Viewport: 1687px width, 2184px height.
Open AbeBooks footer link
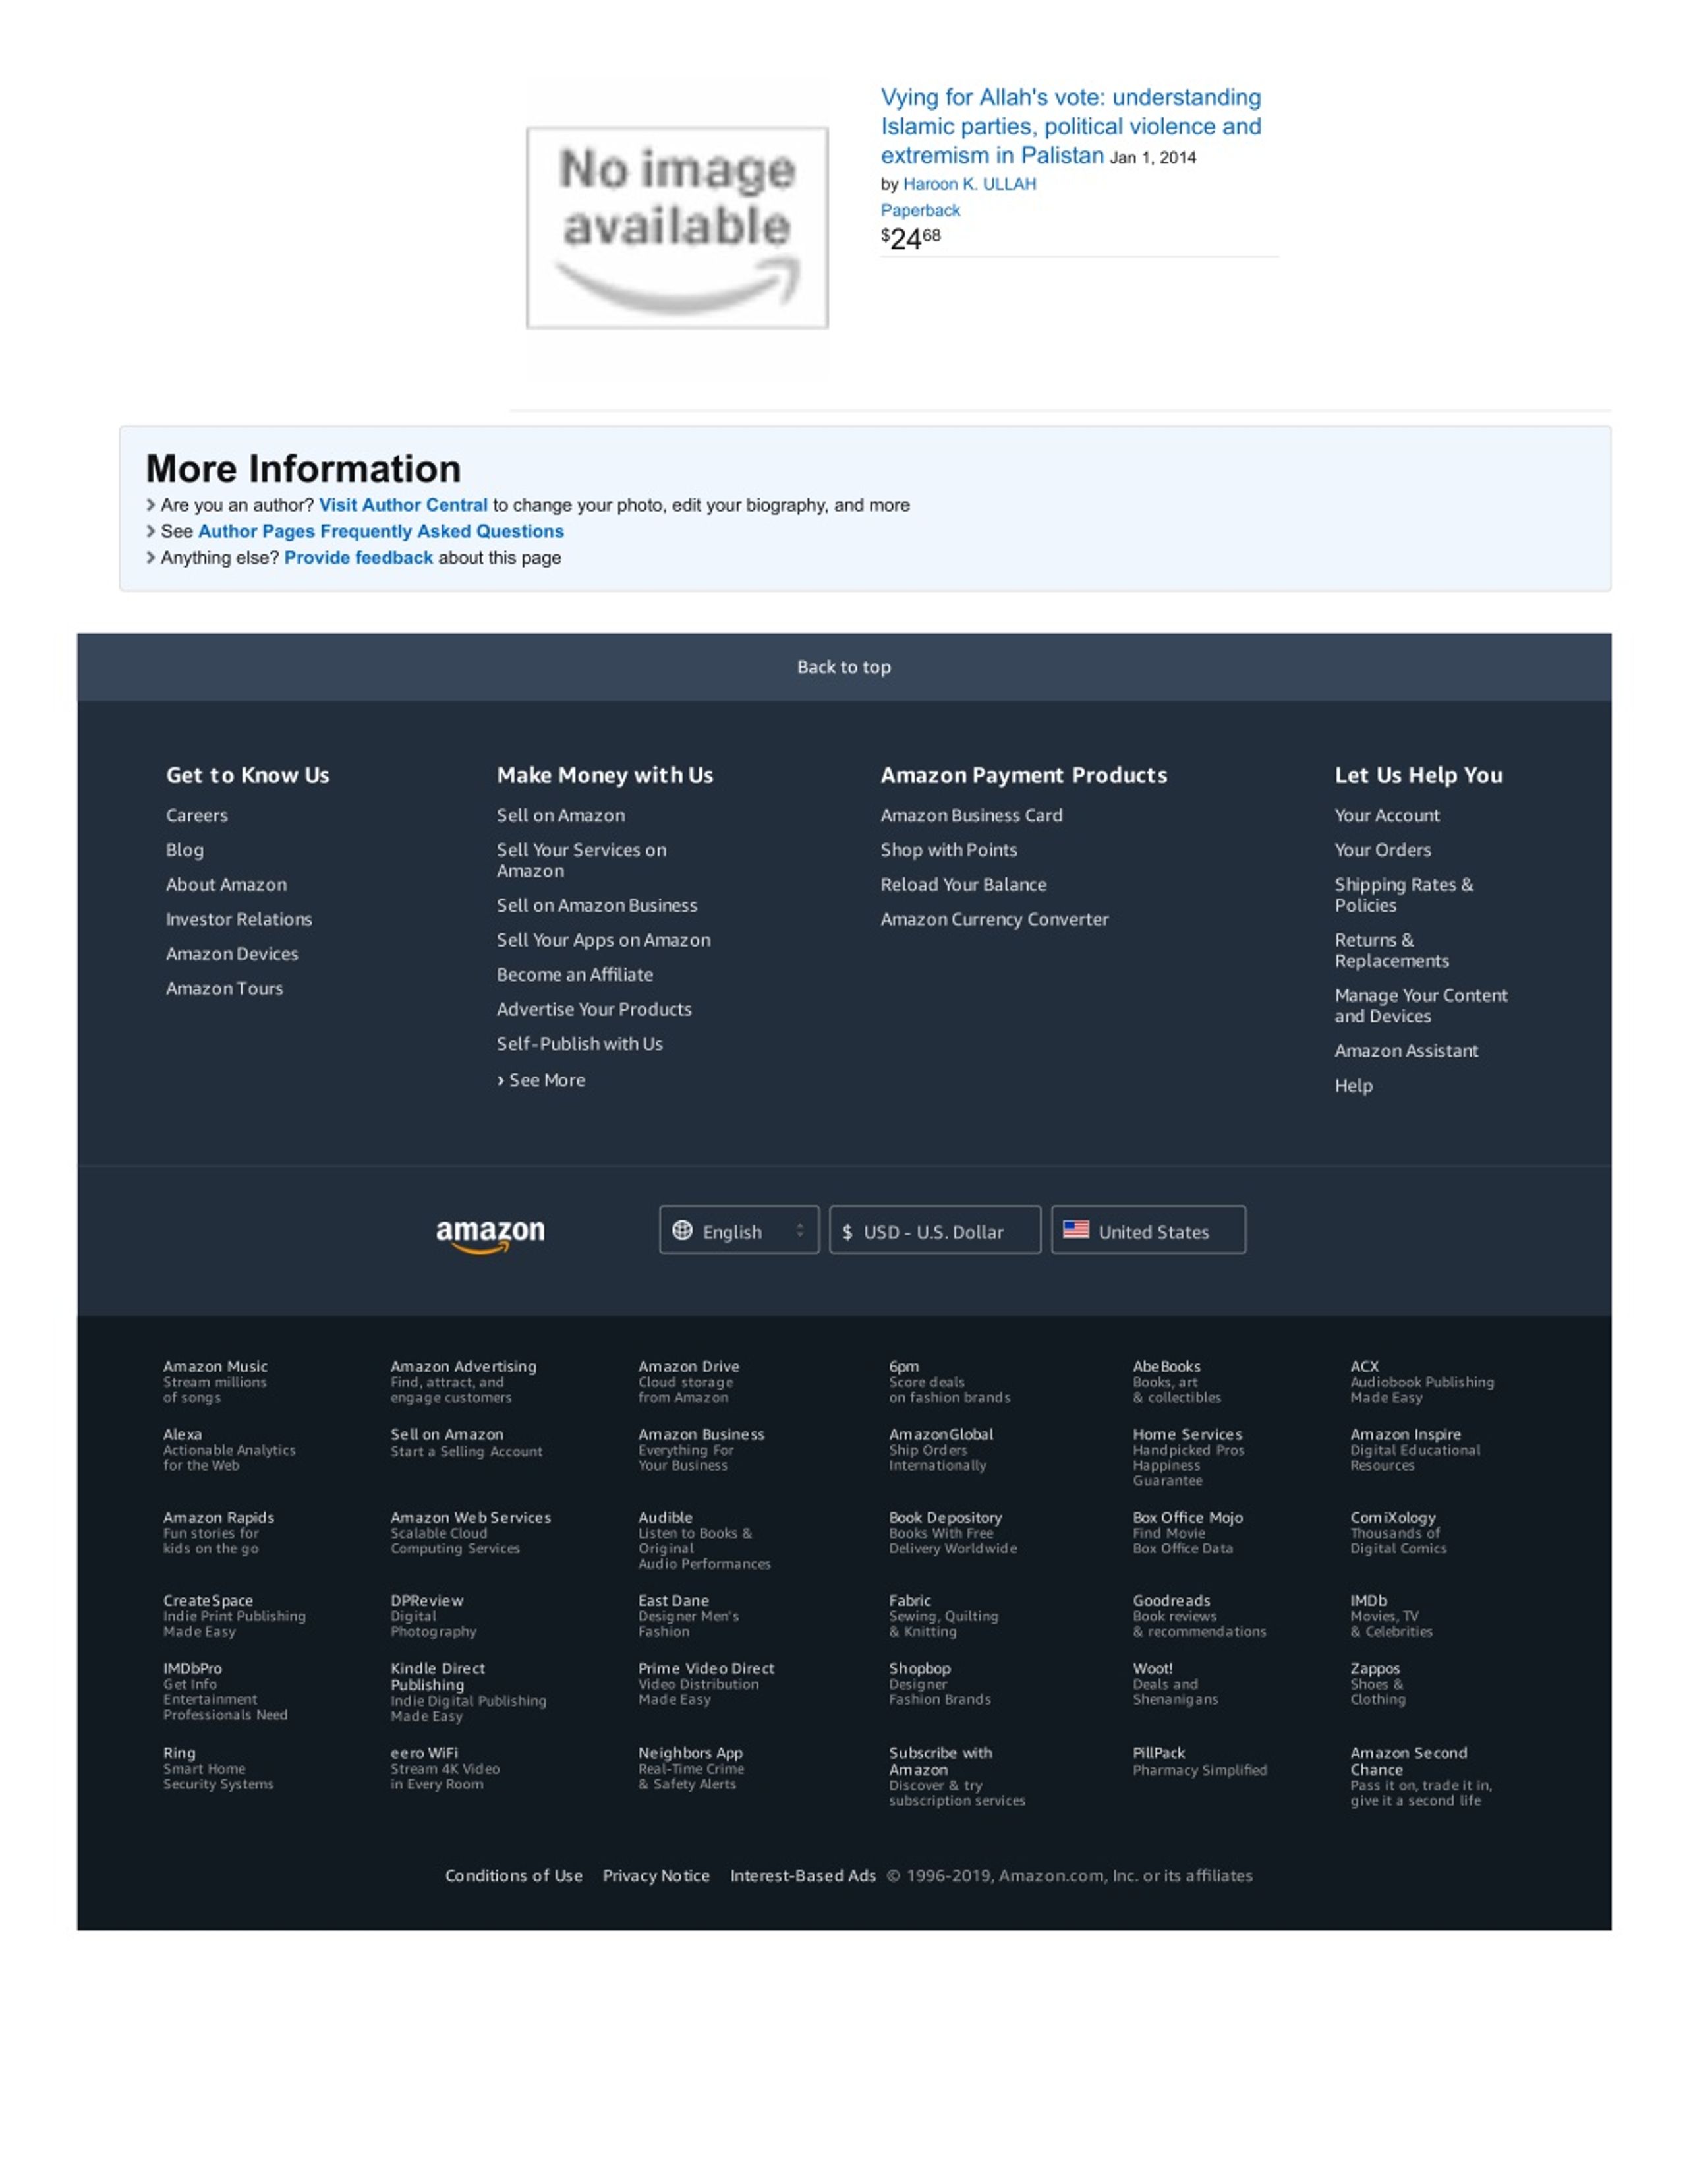point(1176,1381)
